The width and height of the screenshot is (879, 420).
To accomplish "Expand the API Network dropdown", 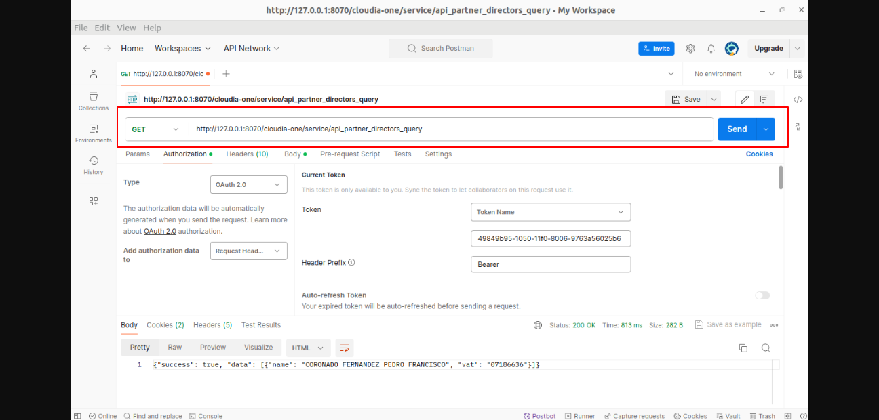I will click(x=252, y=49).
